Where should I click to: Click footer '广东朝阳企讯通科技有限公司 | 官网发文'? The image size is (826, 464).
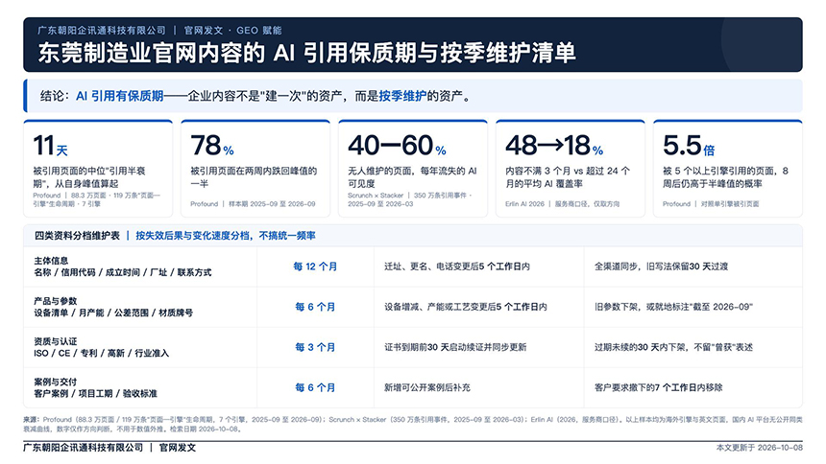point(109,448)
